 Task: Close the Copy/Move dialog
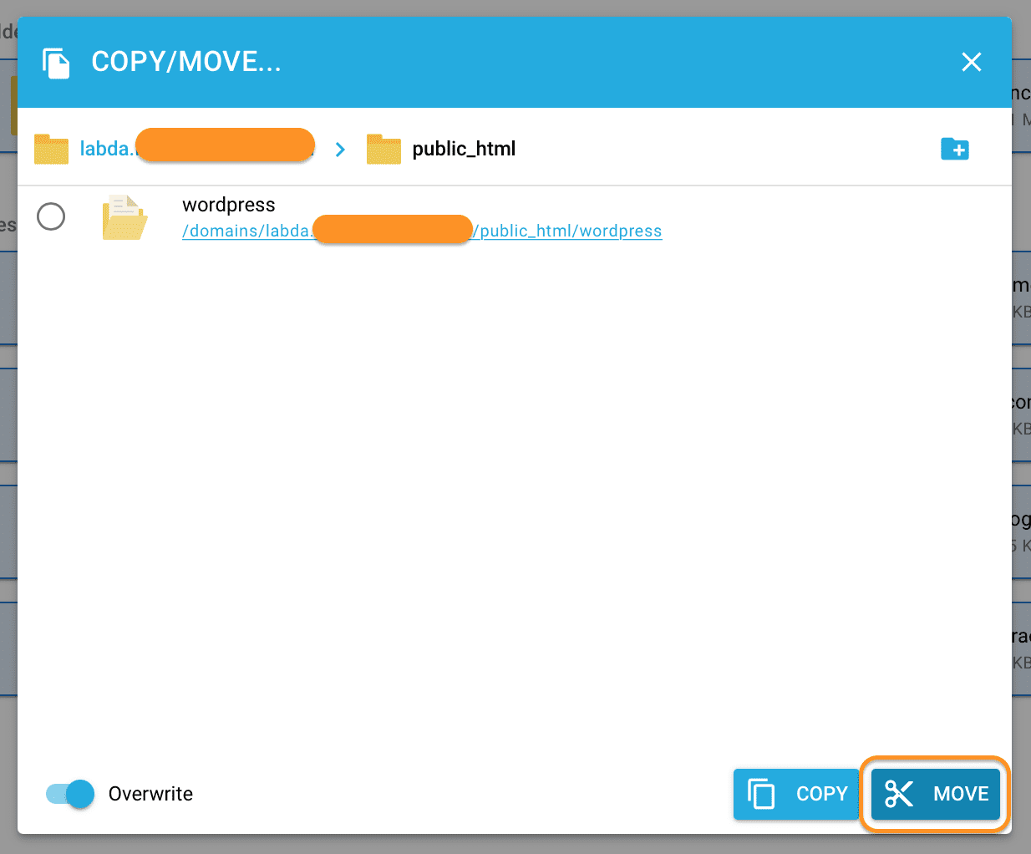971,62
